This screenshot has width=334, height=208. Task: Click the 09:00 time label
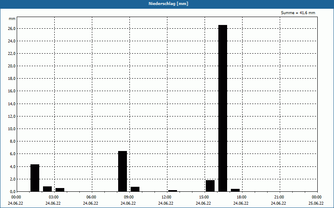point(129,197)
